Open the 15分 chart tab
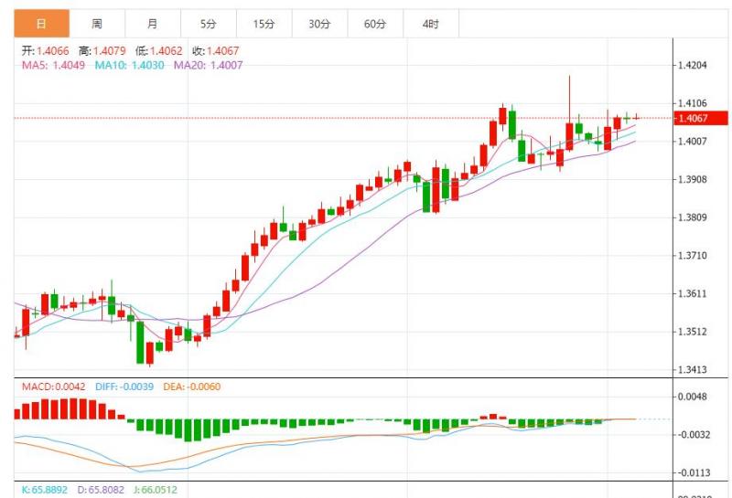This screenshot has width=732, height=498. (x=264, y=24)
